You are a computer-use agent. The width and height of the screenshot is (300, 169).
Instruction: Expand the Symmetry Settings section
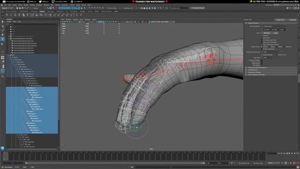[246, 72]
